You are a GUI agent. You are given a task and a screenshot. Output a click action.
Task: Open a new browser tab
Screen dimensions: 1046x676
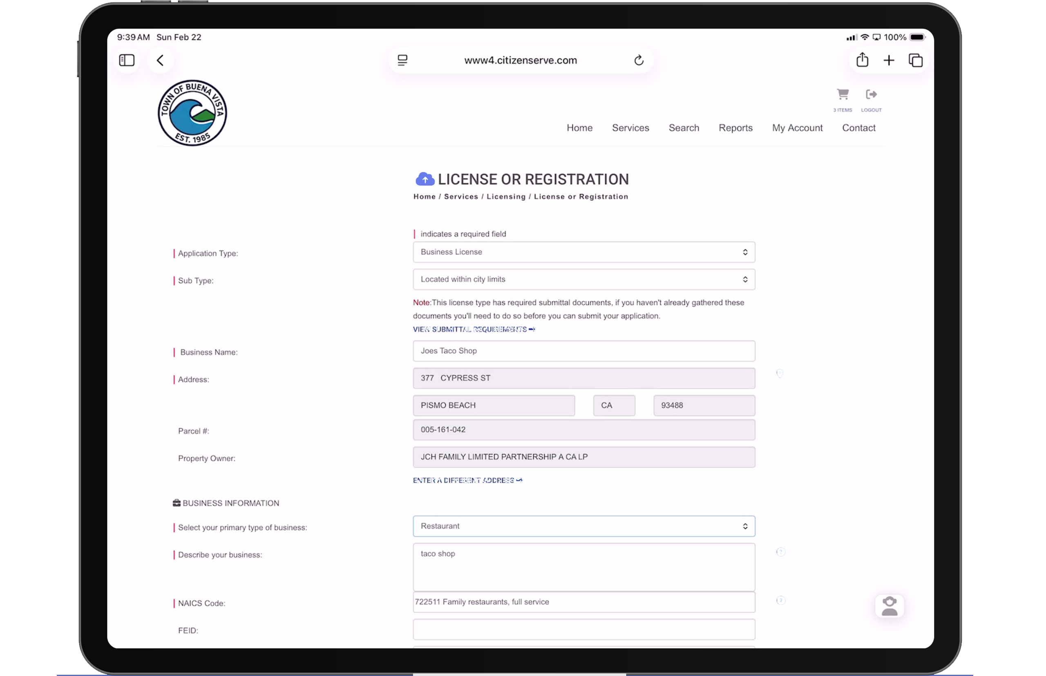(x=889, y=60)
